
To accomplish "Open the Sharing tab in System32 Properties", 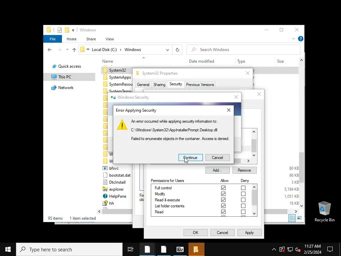I will (160, 84).
